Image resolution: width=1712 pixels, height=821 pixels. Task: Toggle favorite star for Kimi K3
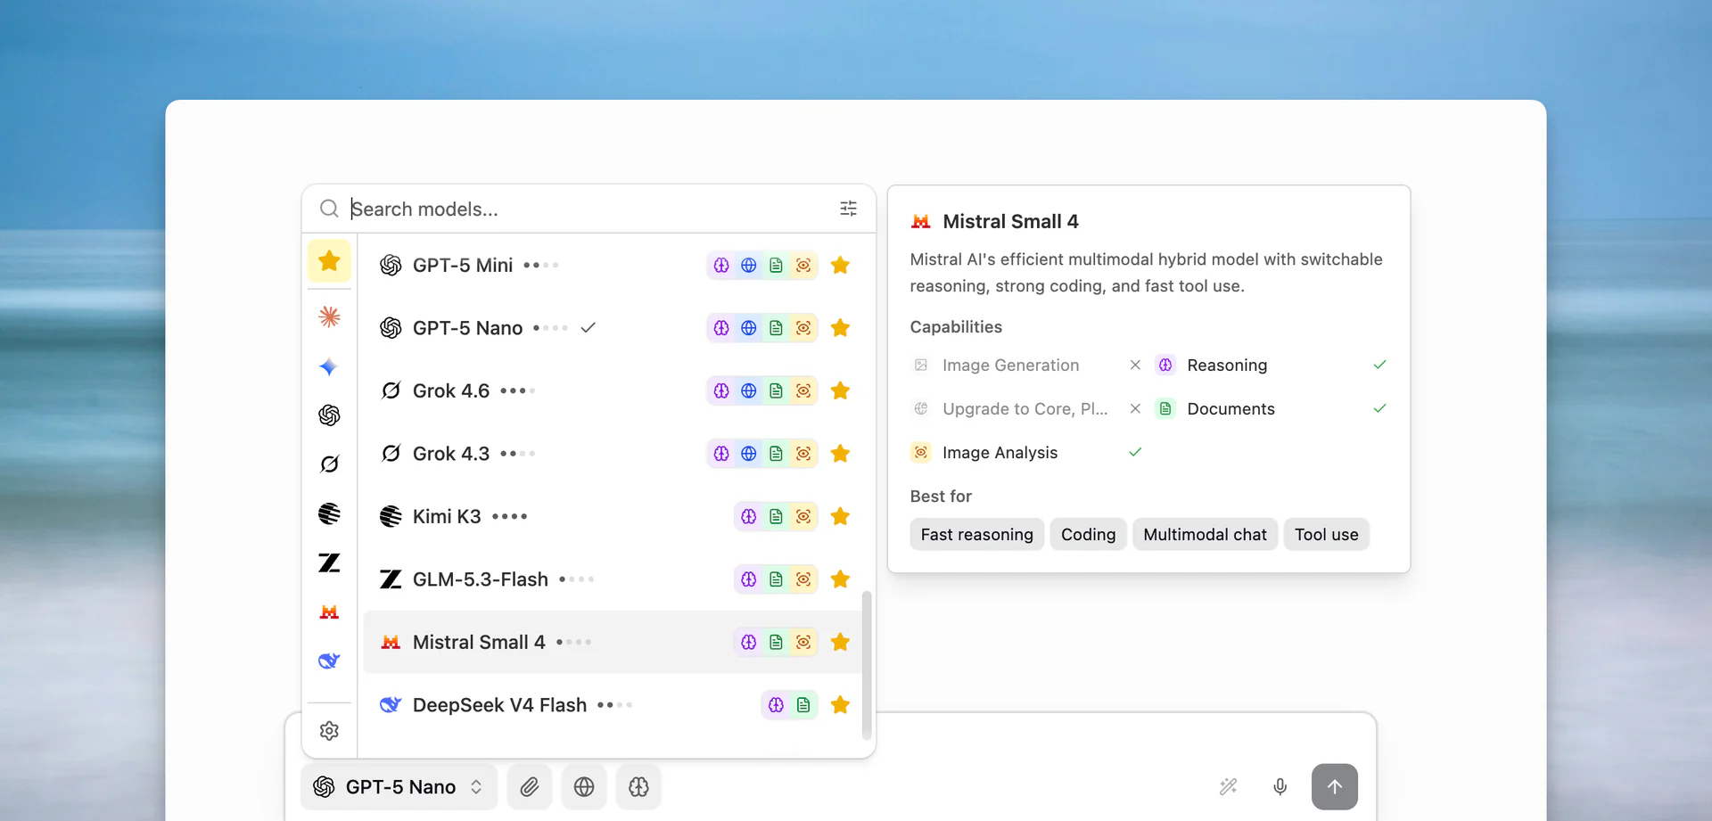[x=840, y=516]
